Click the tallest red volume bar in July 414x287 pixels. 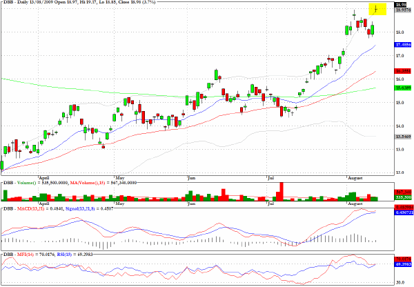pyautogui.click(x=282, y=191)
